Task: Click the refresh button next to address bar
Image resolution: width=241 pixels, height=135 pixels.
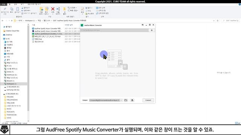Action: [218, 21]
